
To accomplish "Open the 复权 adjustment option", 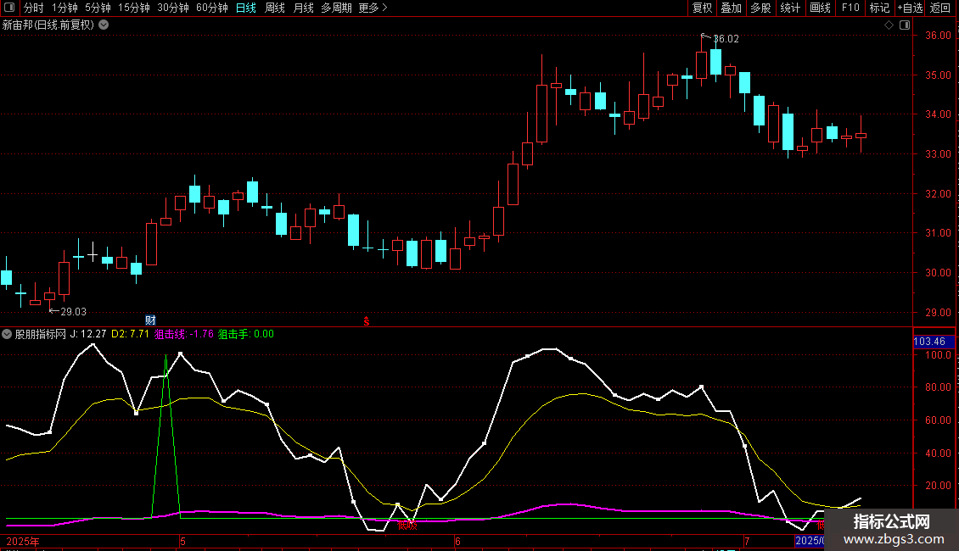I will tap(702, 8).
